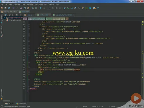Click UTF-8 encoding in status bar
The width and height of the screenshot is (144, 108).
tap(101, 107)
